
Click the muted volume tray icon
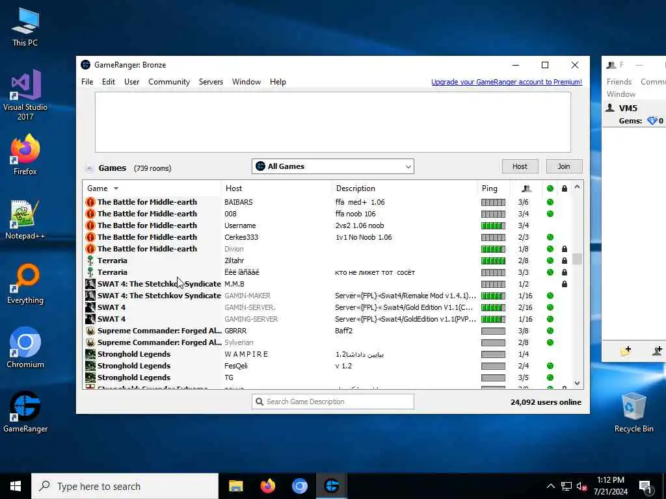(581, 486)
